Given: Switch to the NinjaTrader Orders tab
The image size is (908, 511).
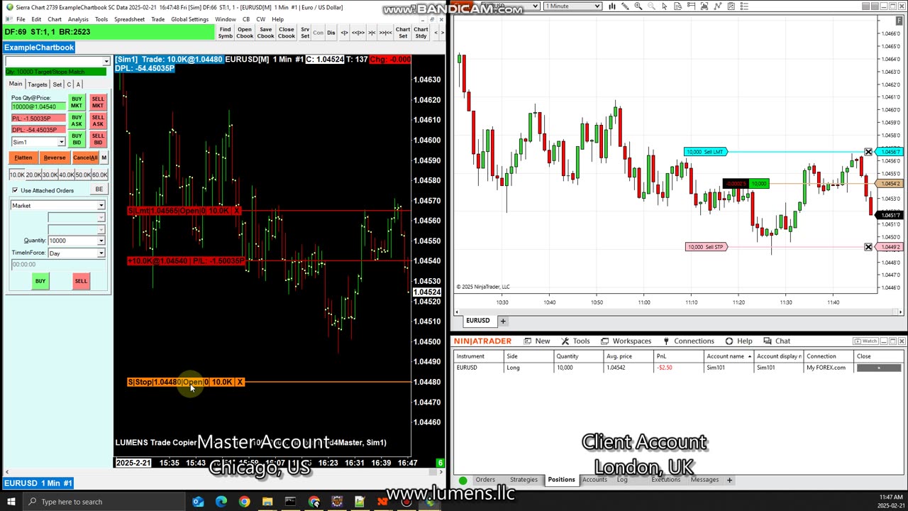Looking at the screenshot, I should [485, 480].
